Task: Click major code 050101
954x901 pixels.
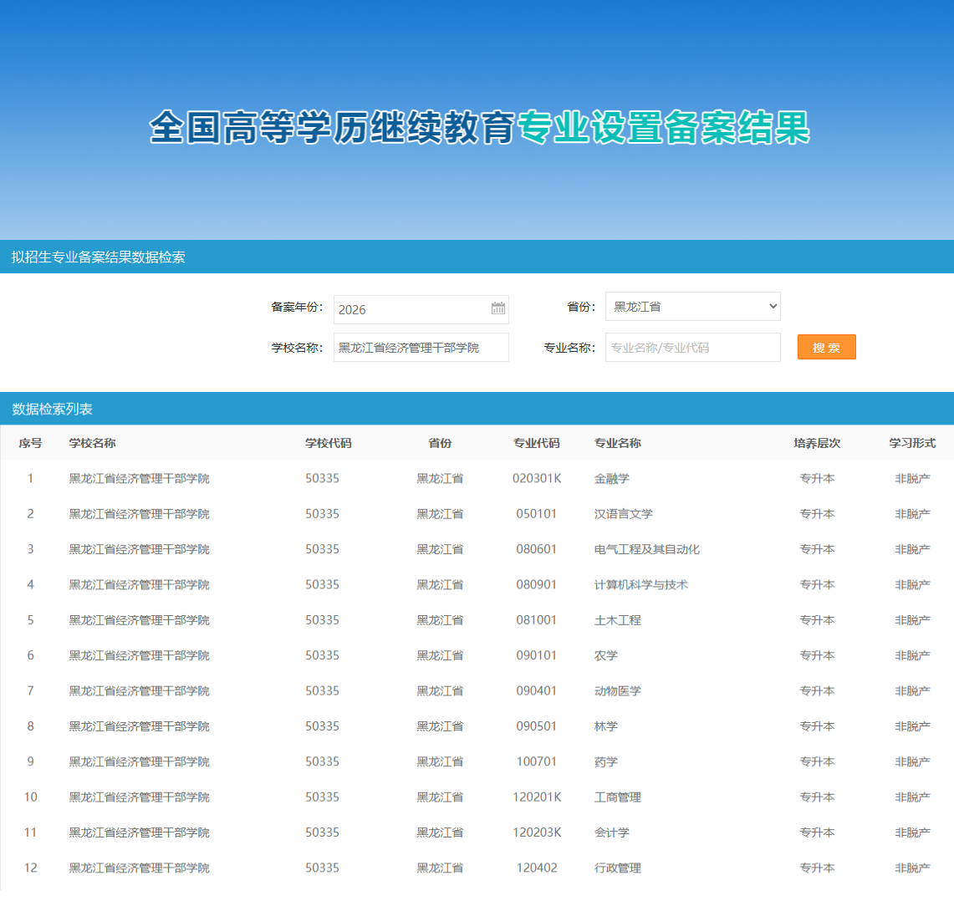Action: 537,514
